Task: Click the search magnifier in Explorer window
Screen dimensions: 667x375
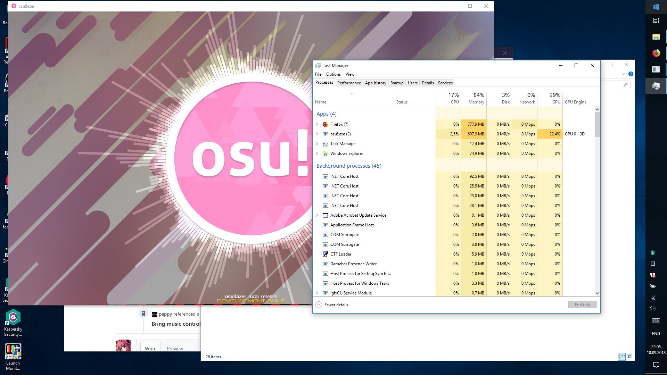Action: click(625, 84)
